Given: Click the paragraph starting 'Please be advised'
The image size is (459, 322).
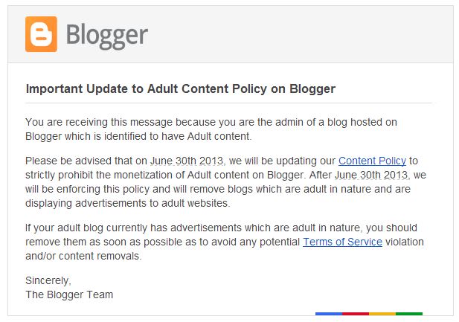Looking at the screenshot, I should click(223, 181).
